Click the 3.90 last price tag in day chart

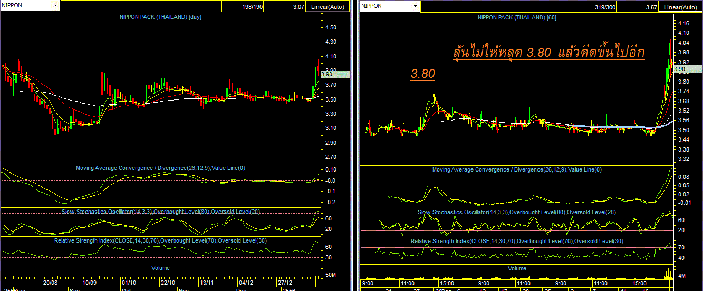[x=334, y=74]
